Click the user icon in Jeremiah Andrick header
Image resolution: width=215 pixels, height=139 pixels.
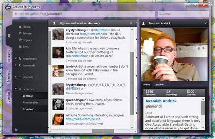click(143, 23)
